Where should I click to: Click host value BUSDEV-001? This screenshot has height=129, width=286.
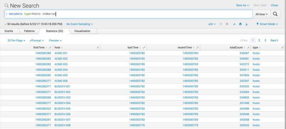click(62, 86)
